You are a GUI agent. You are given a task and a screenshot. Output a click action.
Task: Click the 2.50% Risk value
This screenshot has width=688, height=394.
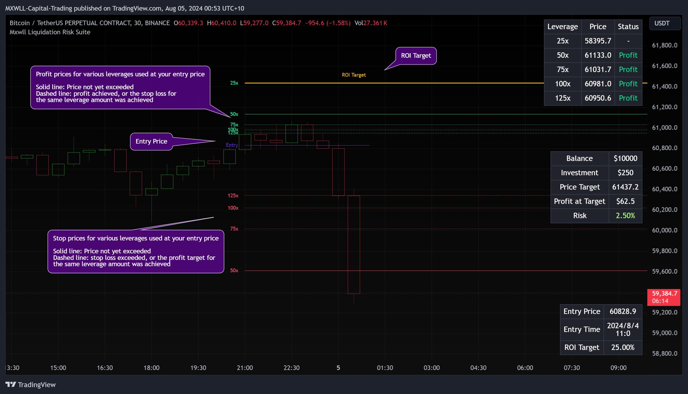625,216
